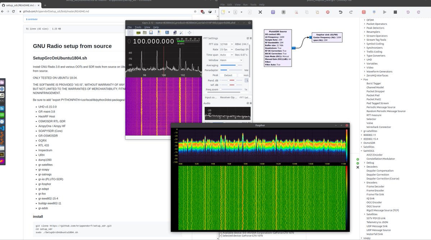Click GRC delete block red icon
The height and width of the screenshot is (240, 431).
click(x=328, y=12)
